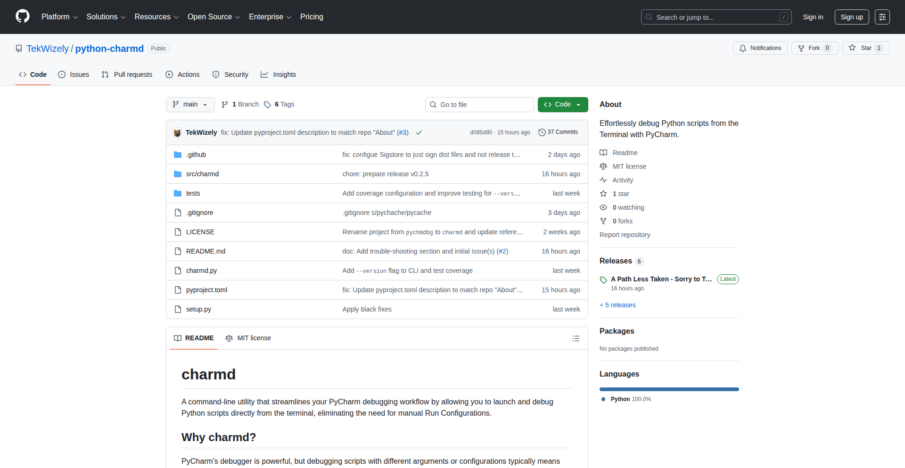Screen dimensions: 905x468
Task: Click the Issues icon in the repo navigation
Action: coord(62,74)
